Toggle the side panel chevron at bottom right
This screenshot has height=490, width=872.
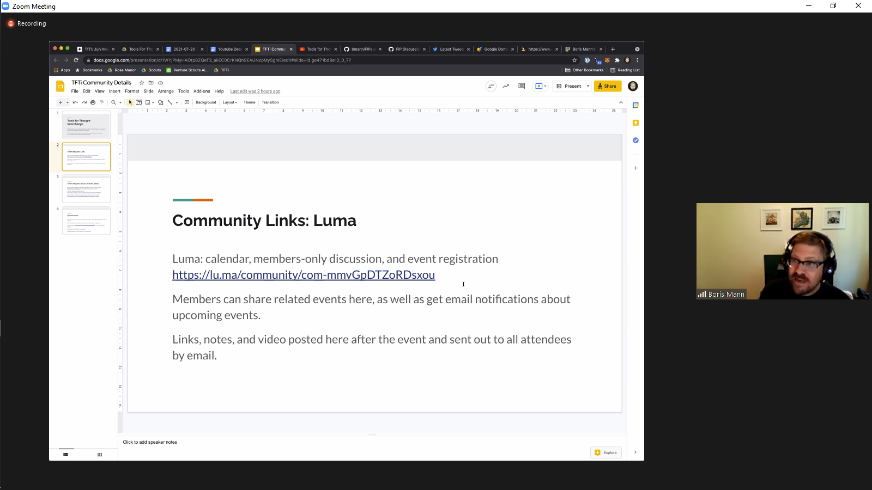(635, 452)
